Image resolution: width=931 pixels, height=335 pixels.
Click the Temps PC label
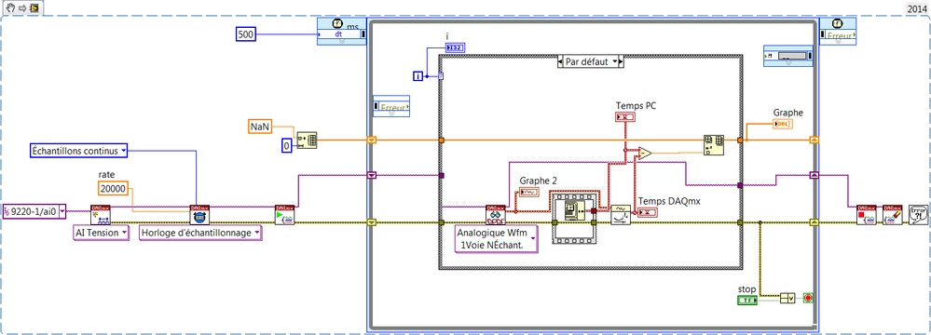[637, 105]
